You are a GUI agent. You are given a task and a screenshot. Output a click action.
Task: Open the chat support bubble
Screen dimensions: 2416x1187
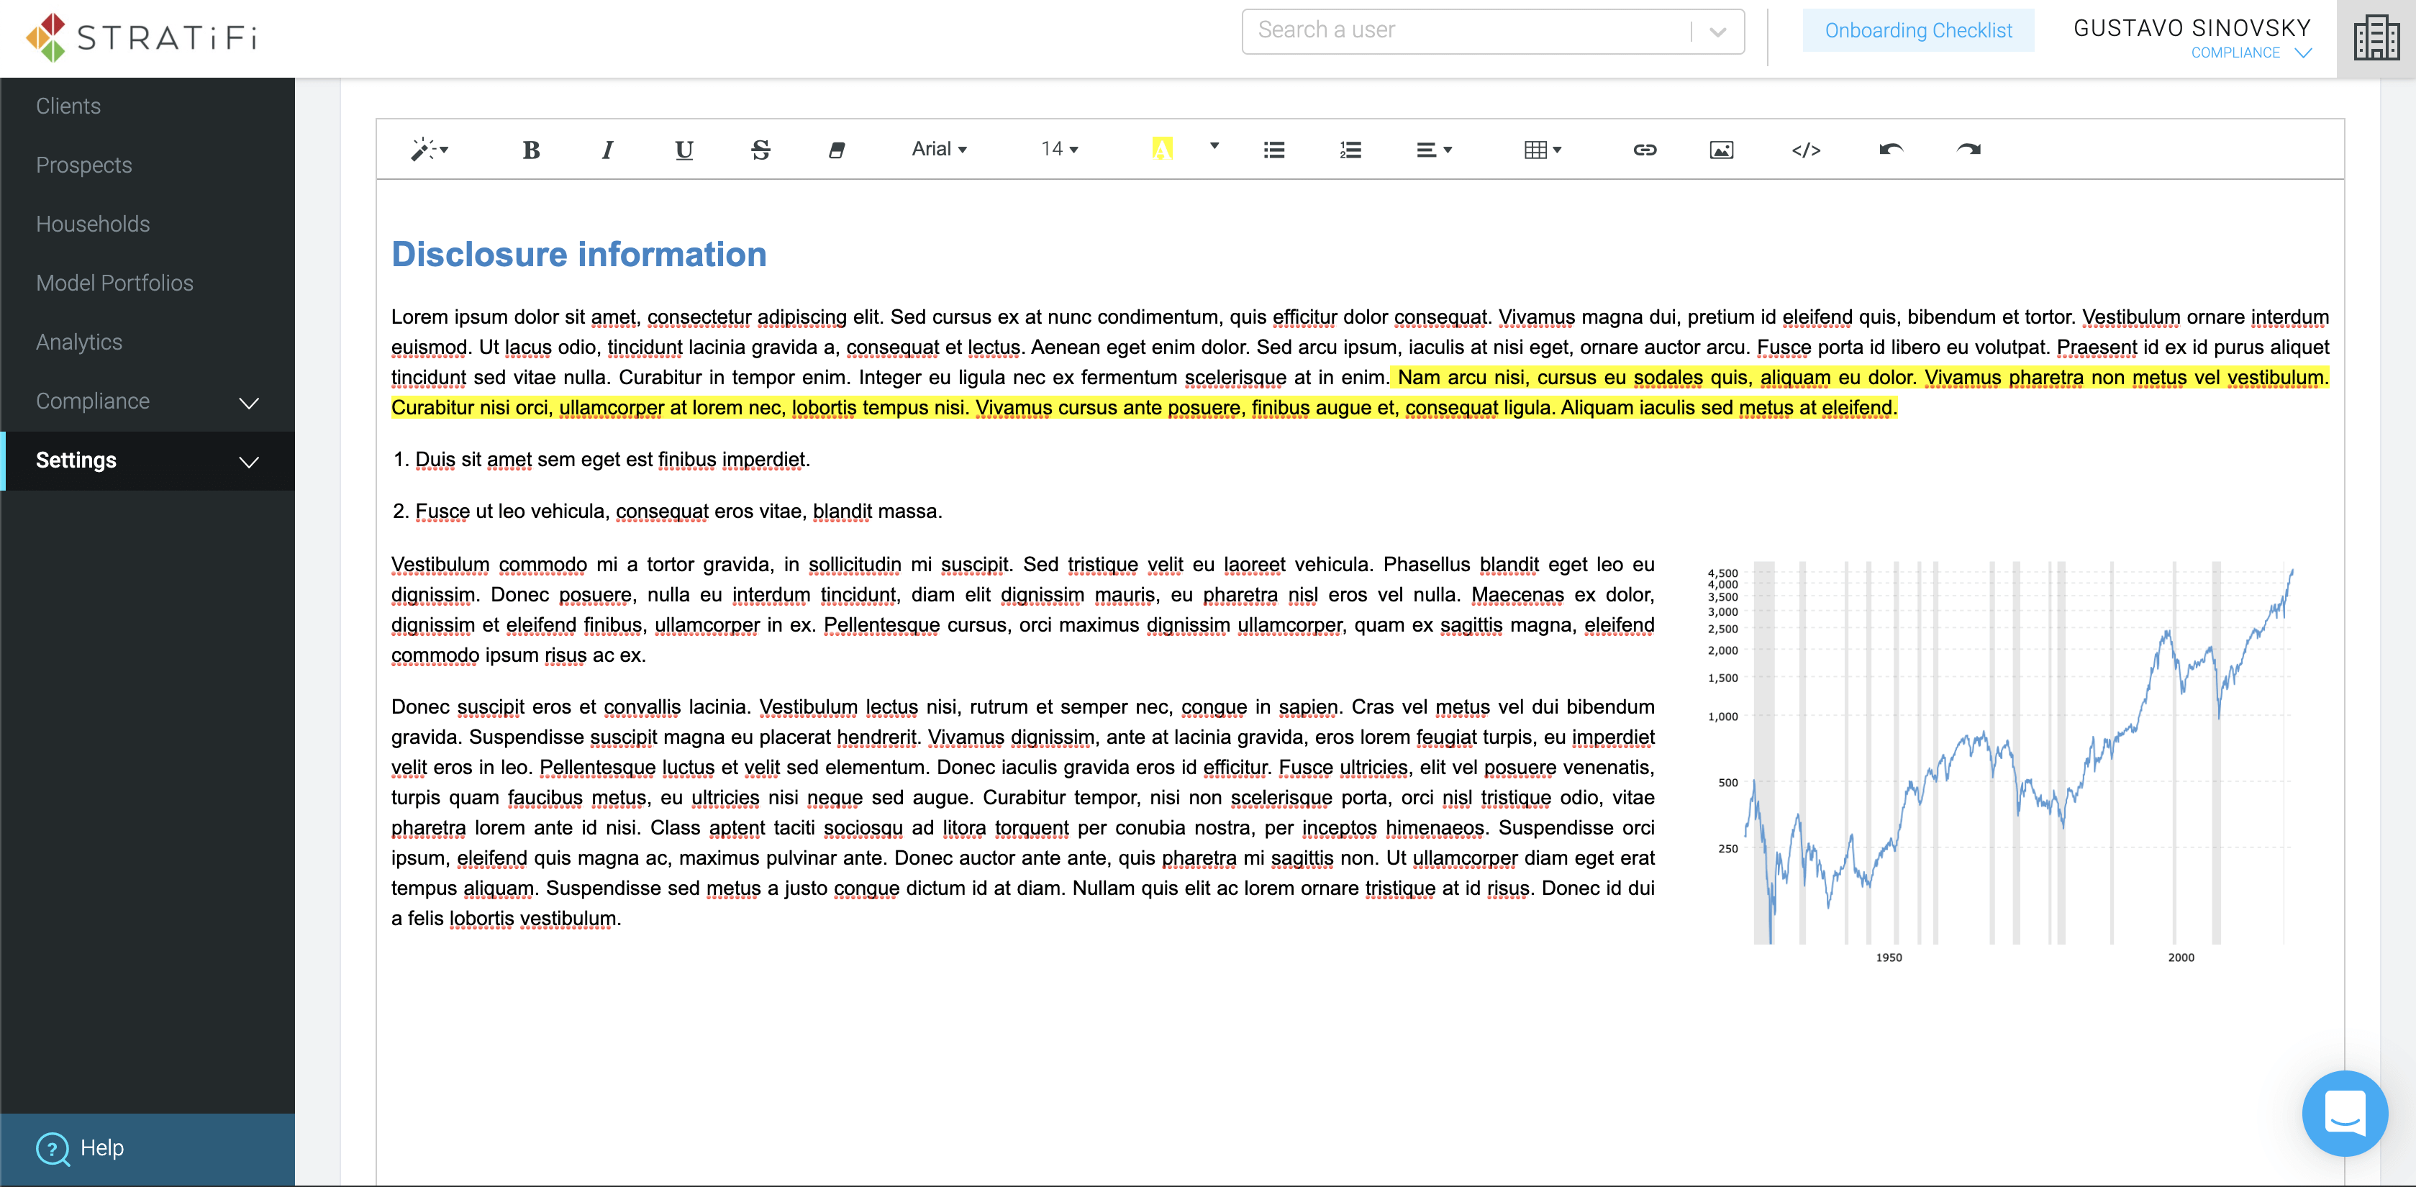tap(2344, 1113)
